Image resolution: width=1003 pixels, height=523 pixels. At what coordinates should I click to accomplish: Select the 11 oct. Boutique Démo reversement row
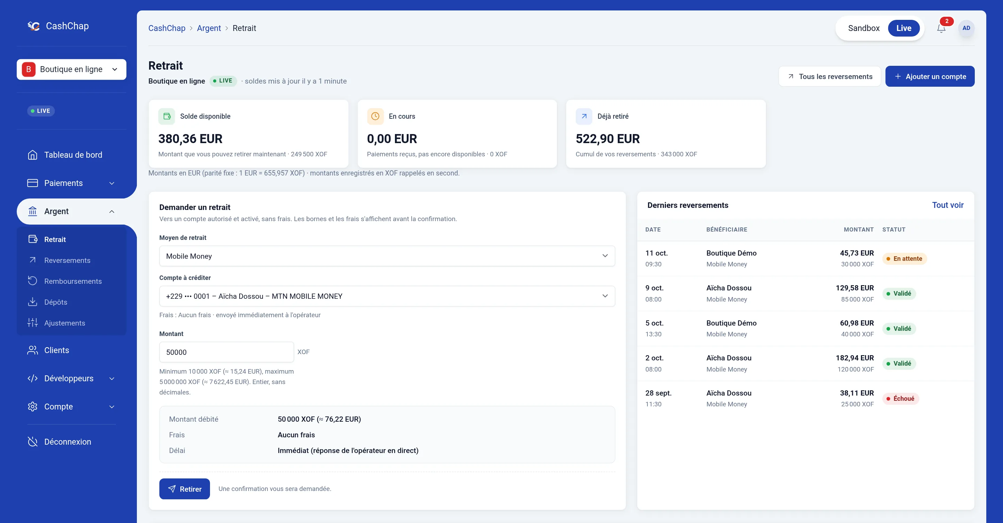pos(806,258)
